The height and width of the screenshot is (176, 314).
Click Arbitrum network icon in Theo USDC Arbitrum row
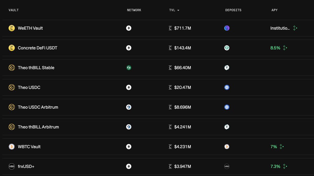coord(129,107)
